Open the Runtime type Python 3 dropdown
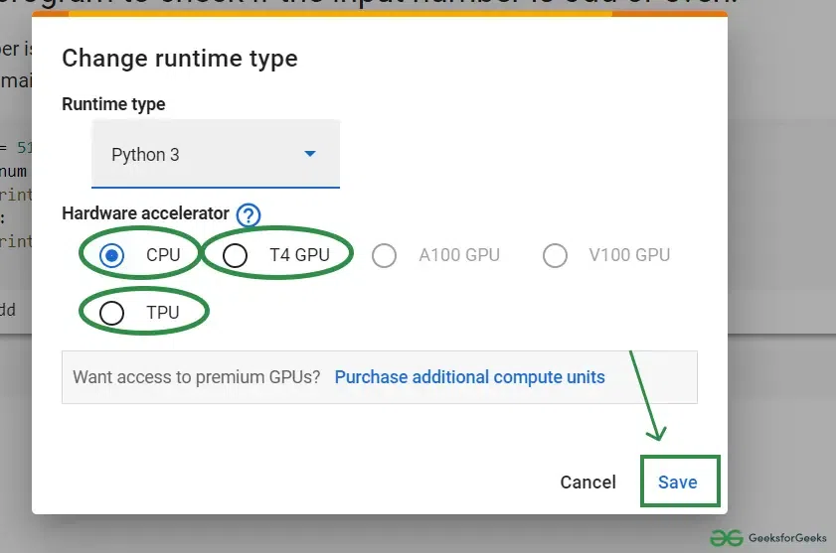836x553 pixels. pyautogui.click(x=215, y=155)
